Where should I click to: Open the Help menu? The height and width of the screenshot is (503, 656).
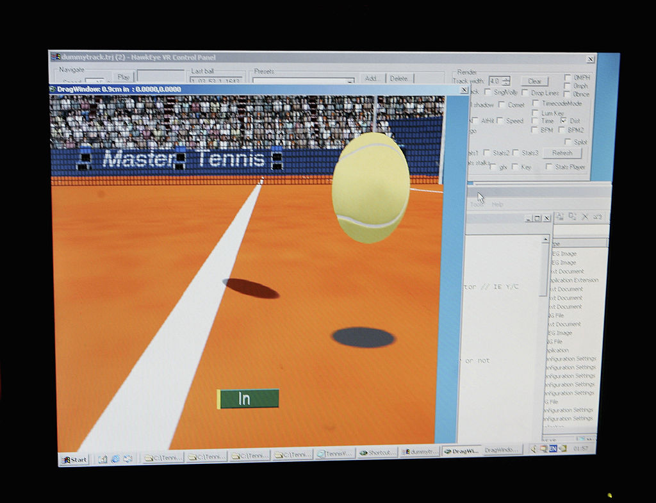[x=497, y=204]
